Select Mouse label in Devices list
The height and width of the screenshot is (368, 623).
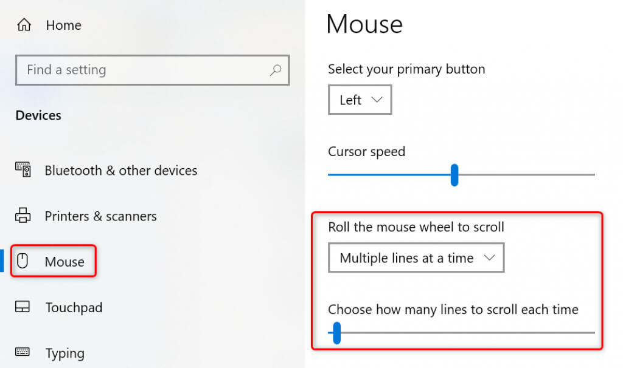click(64, 262)
